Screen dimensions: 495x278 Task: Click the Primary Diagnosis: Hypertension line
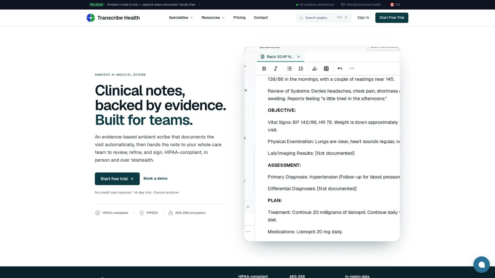click(x=334, y=177)
